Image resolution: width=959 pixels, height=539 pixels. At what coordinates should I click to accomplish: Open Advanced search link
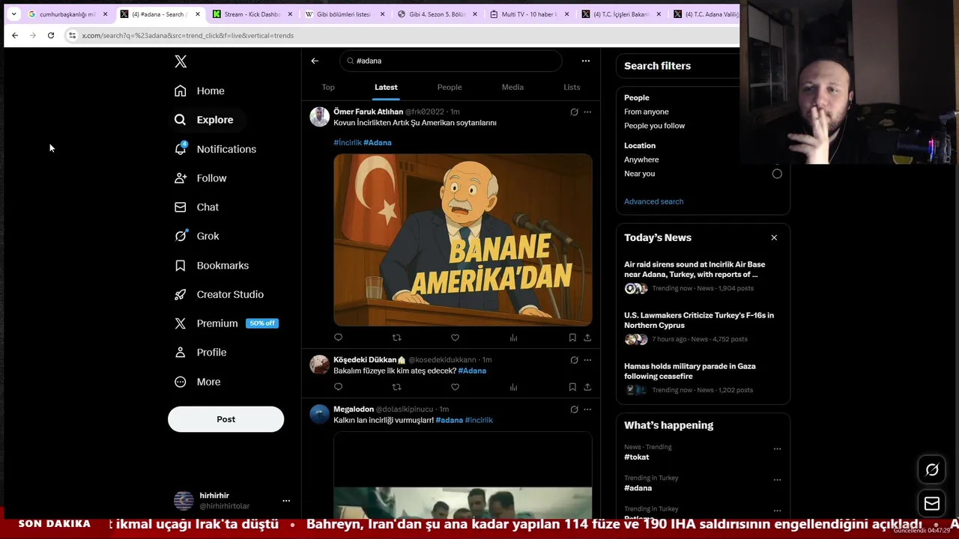[x=653, y=201]
